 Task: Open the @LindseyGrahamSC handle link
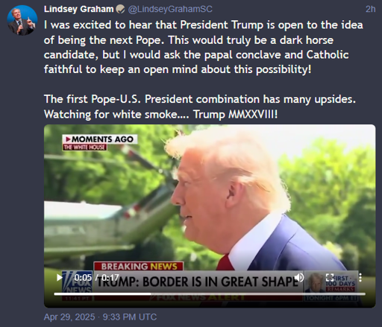[x=170, y=9]
